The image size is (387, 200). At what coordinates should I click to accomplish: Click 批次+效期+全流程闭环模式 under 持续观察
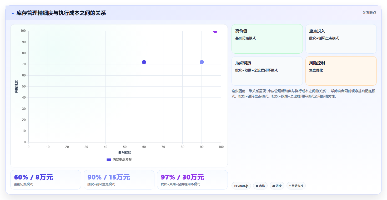click(x=257, y=70)
